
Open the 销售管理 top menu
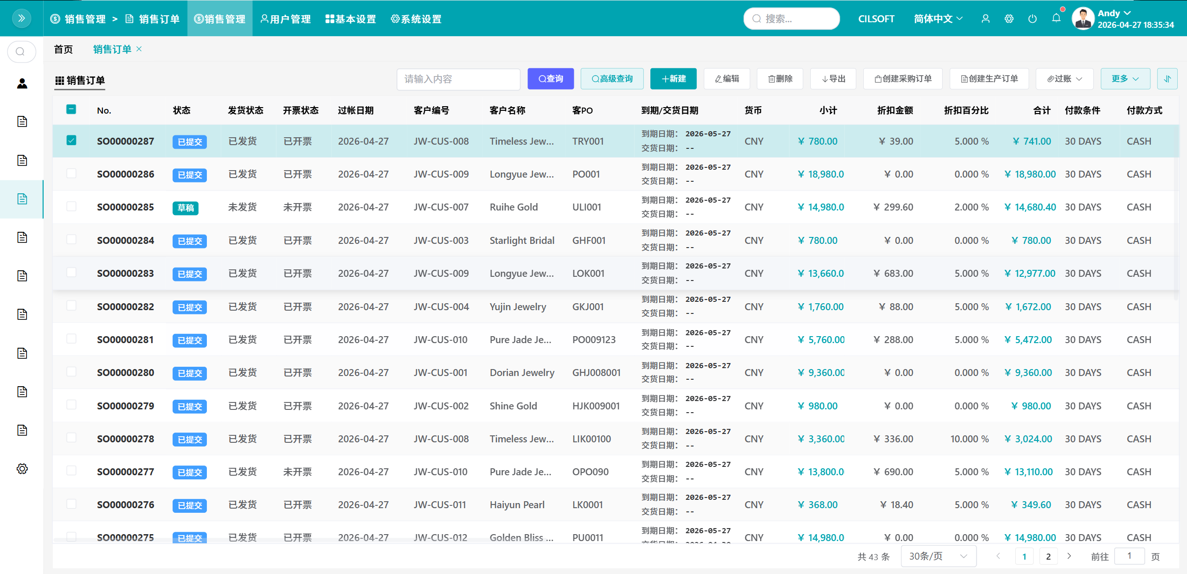pos(220,19)
